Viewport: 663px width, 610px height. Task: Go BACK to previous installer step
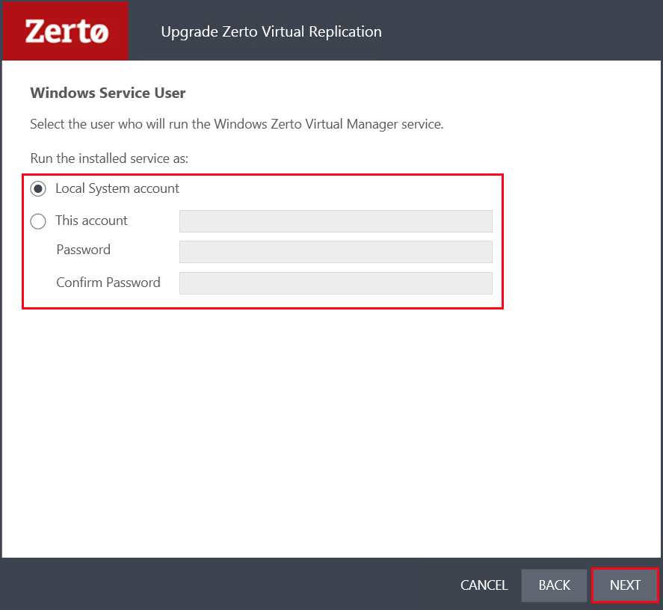[555, 585]
